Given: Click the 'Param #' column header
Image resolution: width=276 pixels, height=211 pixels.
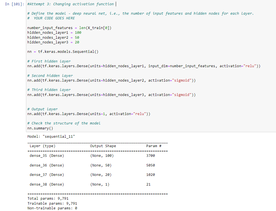Looking at the screenshot, I should [154, 146].
